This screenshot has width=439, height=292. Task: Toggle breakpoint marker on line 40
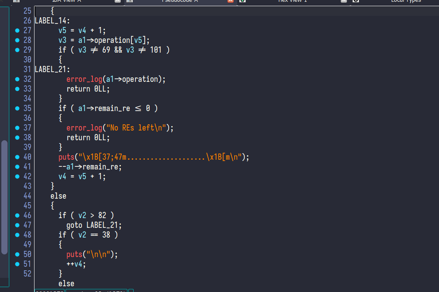click(17, 157)
